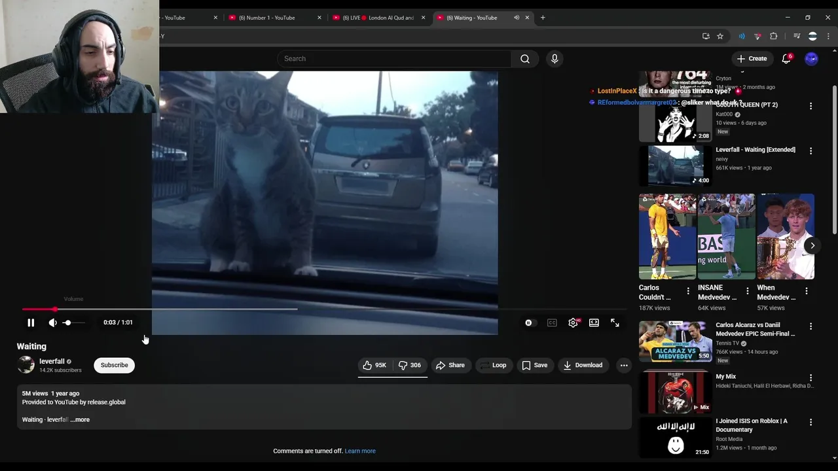
Task: Open the Carlos Couldn't short thumbnail
Action: (x=668, y=237)
